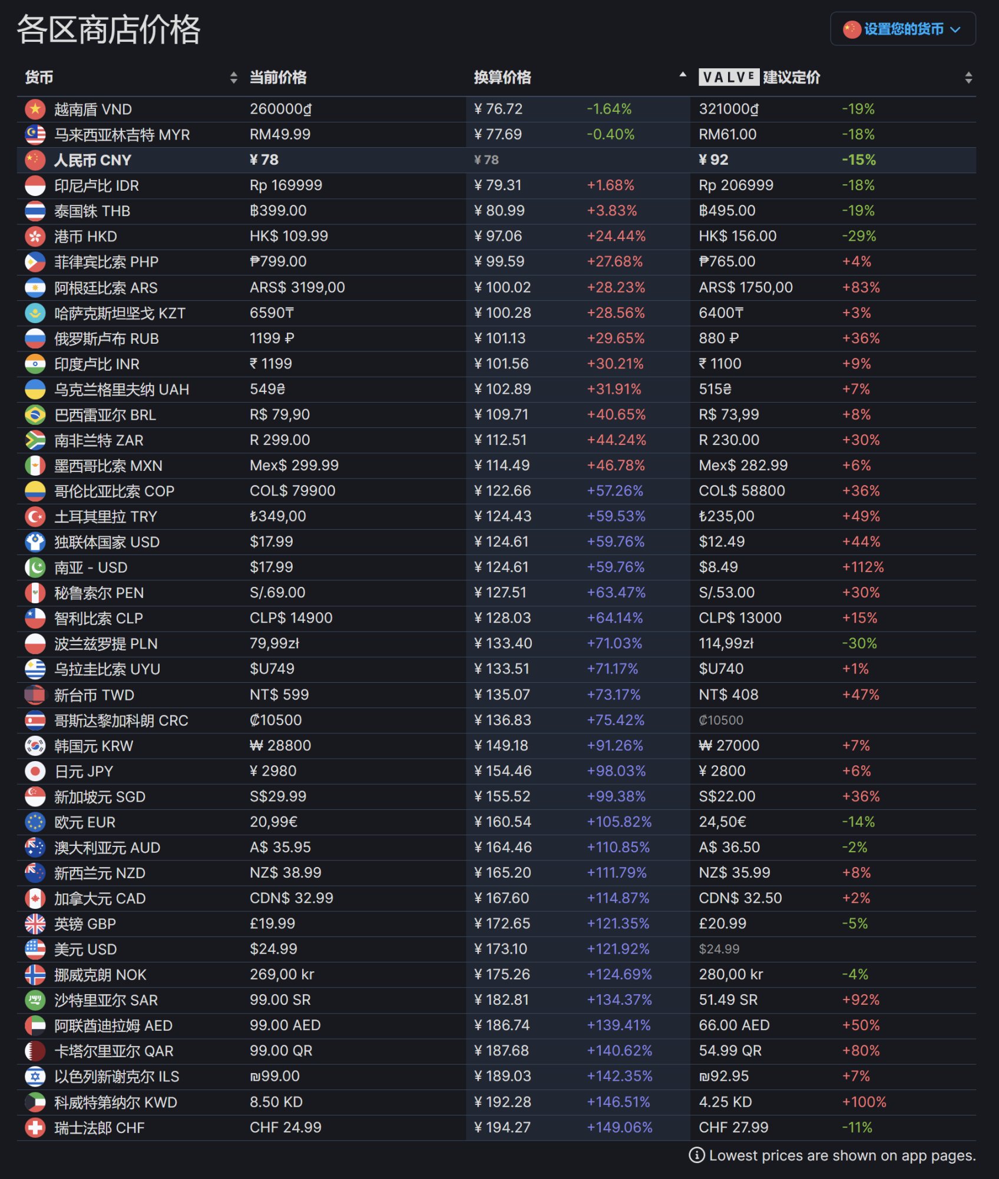Click the -1.64% difference for VND
Screen dimensions: 999x1179
(x=609, y=109)
